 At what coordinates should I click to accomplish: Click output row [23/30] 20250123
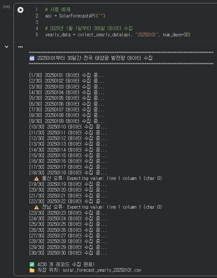[x=68, y=213]
